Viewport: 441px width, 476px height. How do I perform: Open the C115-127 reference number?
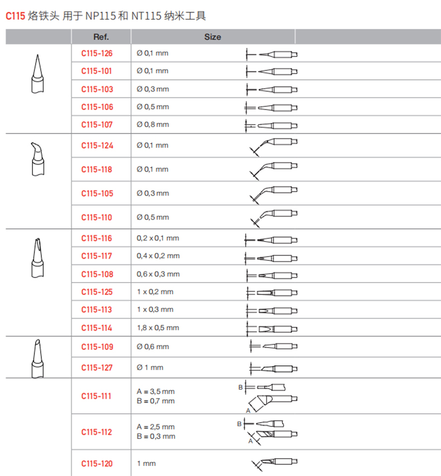97,368
